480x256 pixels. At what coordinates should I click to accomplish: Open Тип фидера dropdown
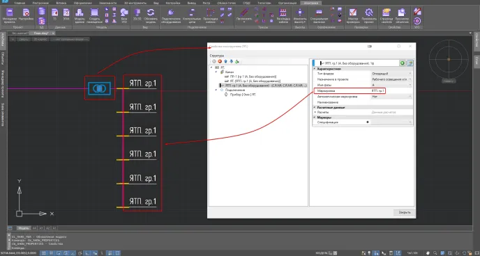(x=391, y=74)
